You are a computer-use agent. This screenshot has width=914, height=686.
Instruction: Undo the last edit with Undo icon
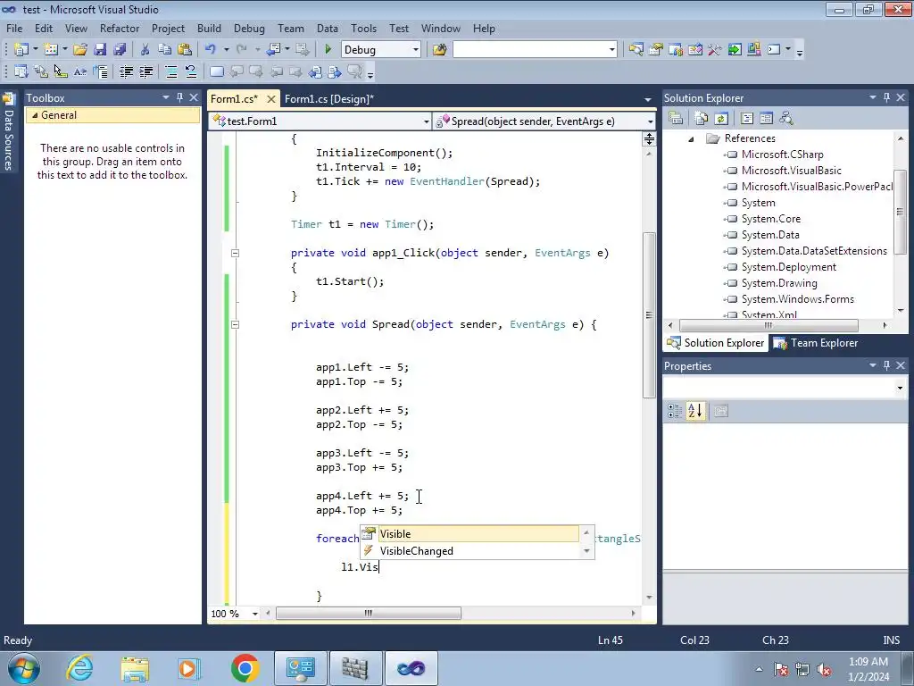tap(211, 50)
